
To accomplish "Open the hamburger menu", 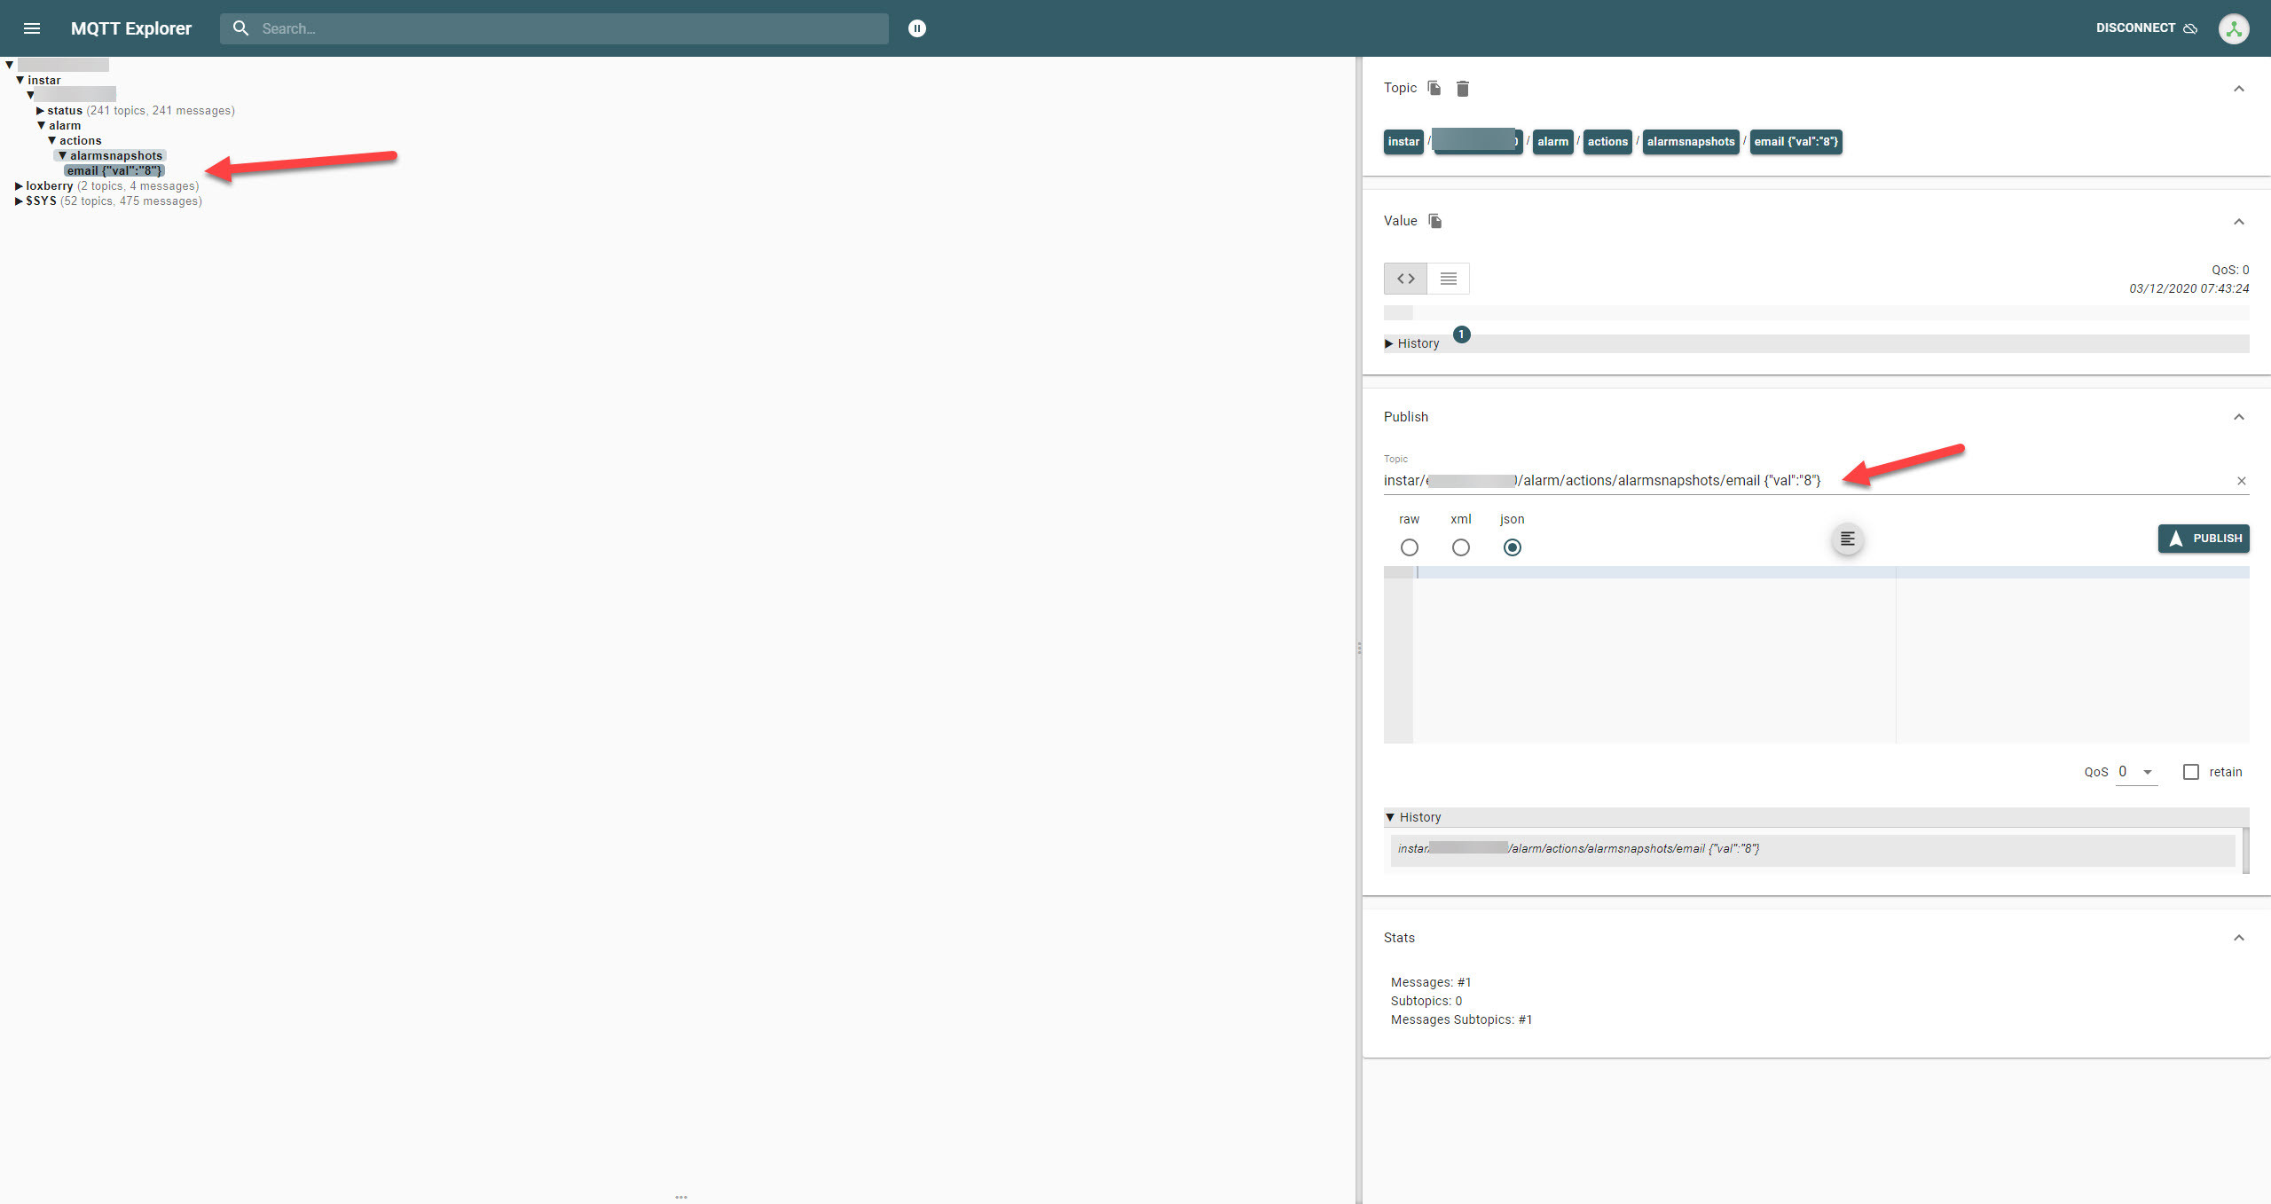I will (x=32, y=28).
